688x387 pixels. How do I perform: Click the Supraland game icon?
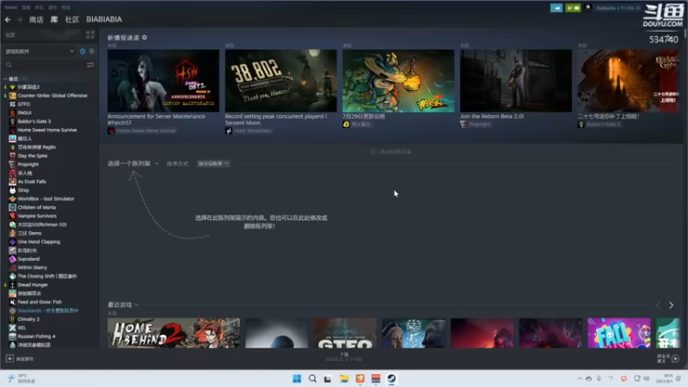(x=12, y=259)
